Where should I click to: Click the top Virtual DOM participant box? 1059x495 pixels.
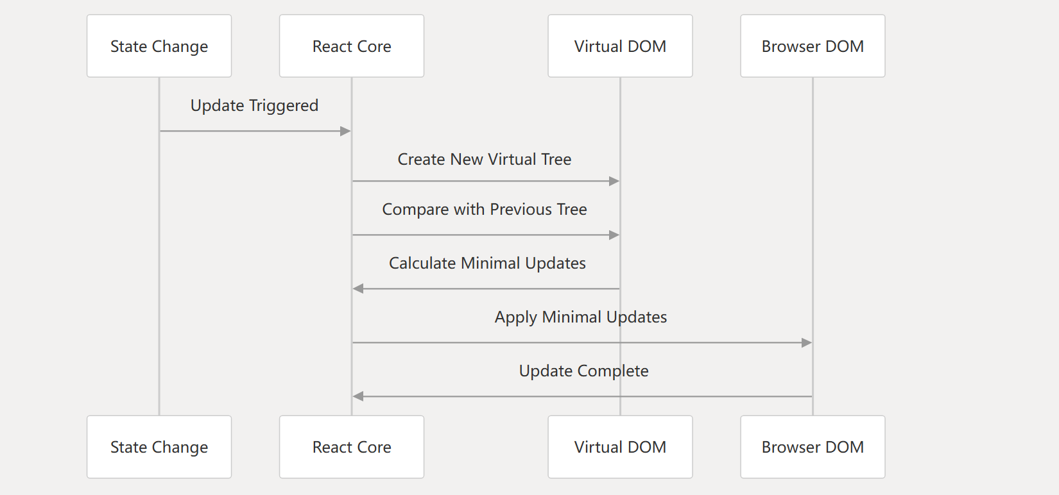click(620, 46)
